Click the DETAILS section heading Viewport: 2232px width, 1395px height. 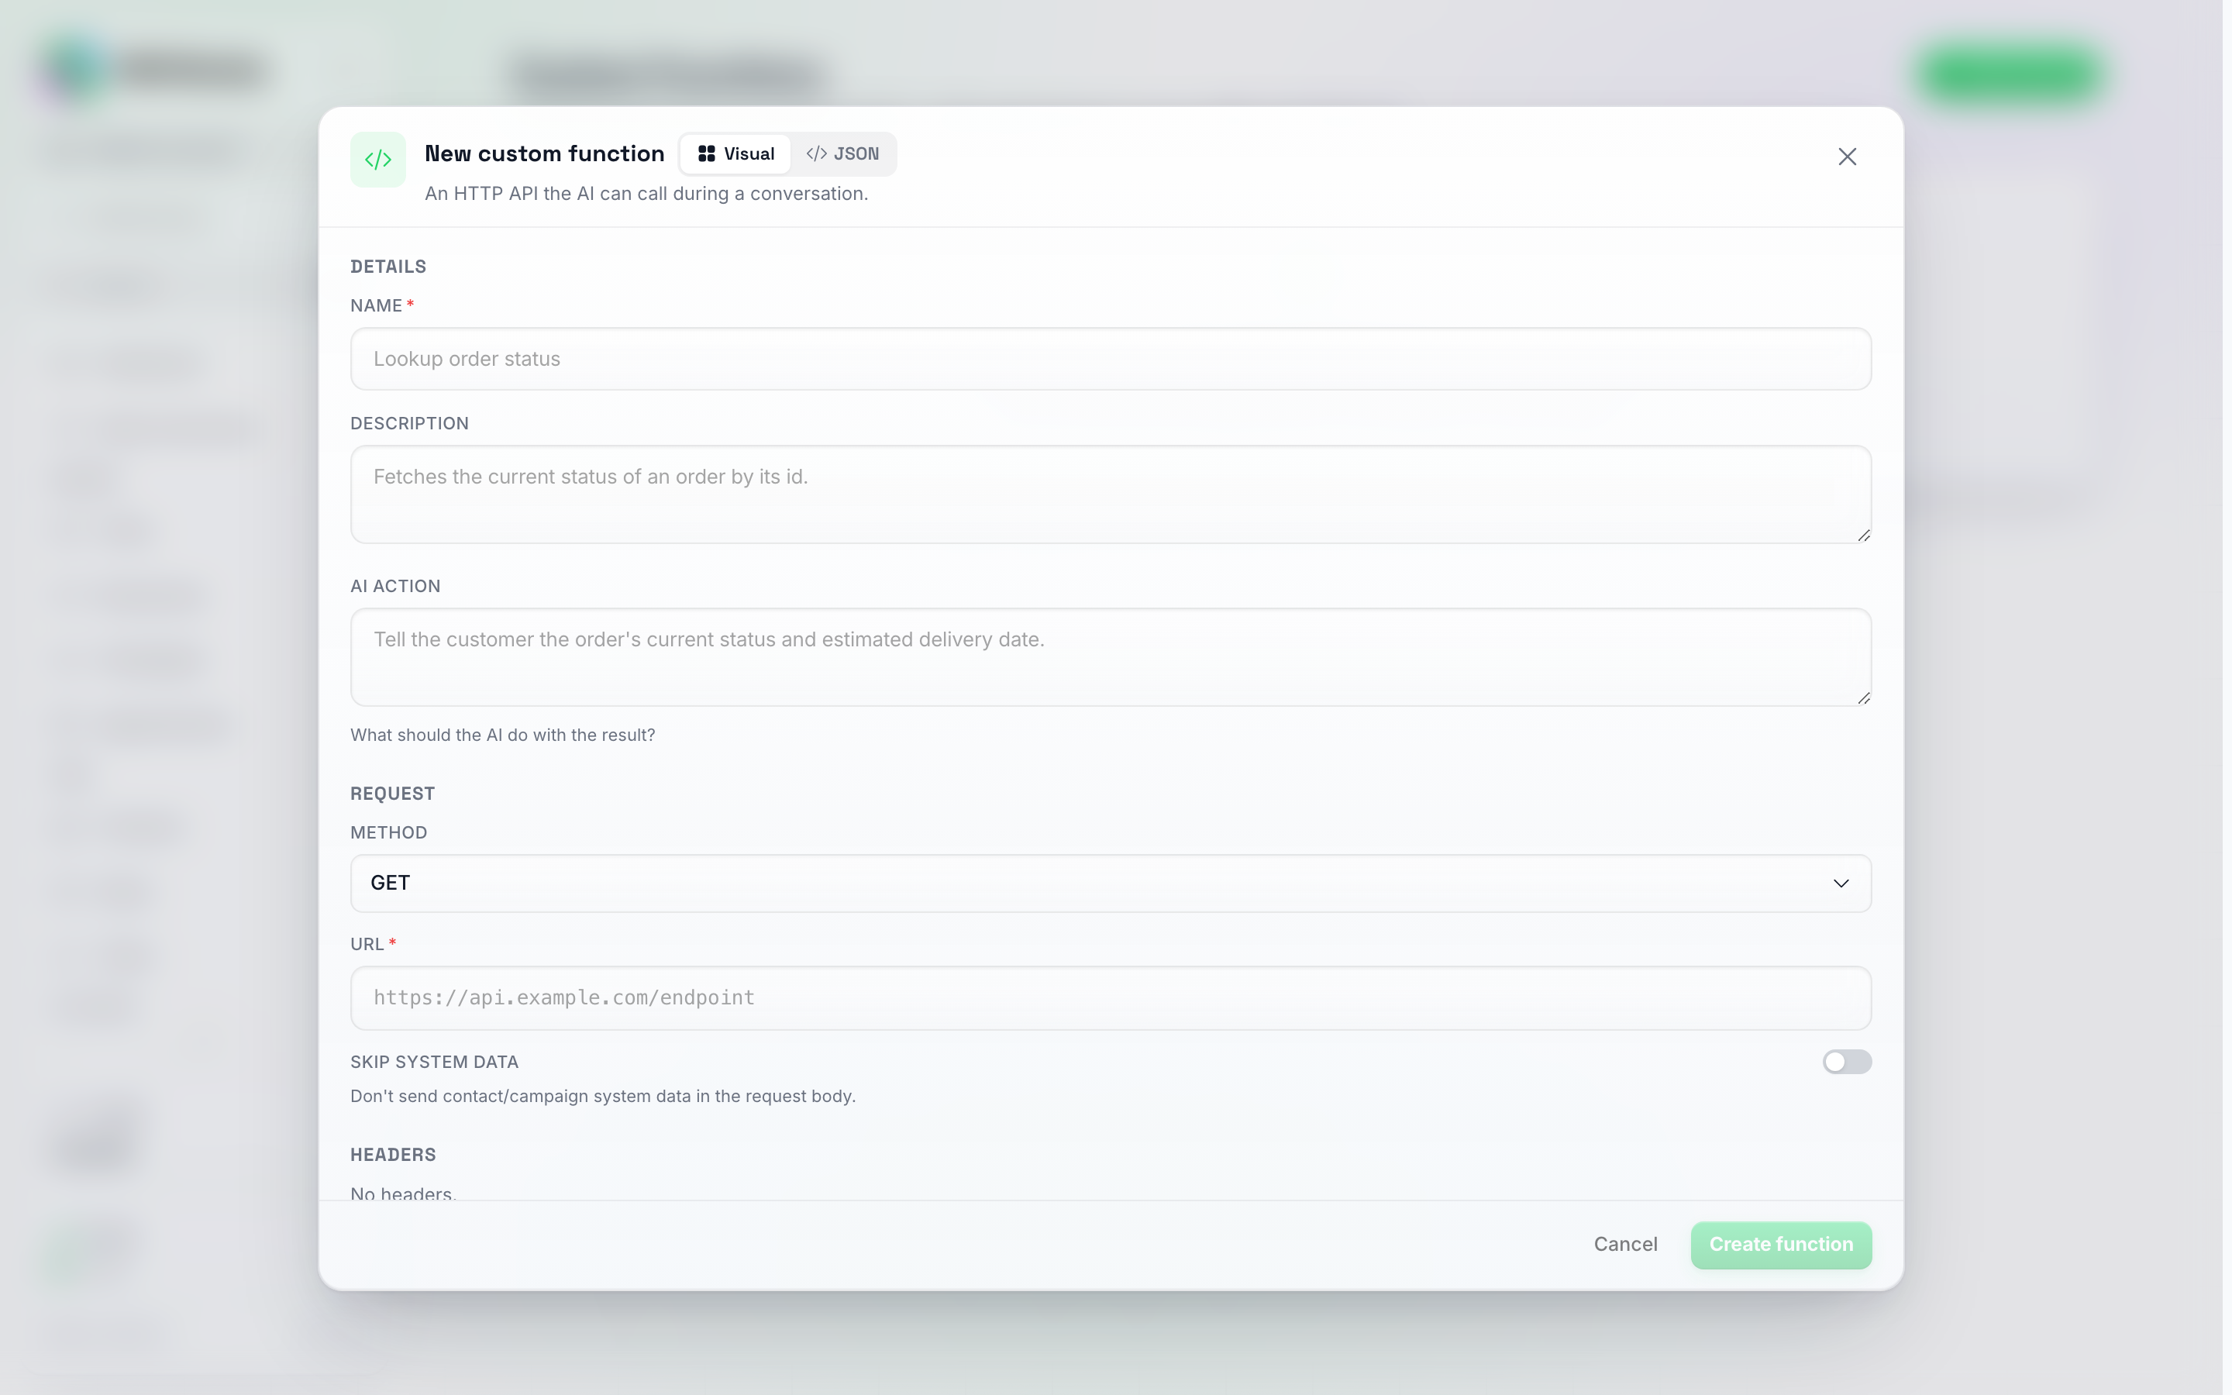388,267
